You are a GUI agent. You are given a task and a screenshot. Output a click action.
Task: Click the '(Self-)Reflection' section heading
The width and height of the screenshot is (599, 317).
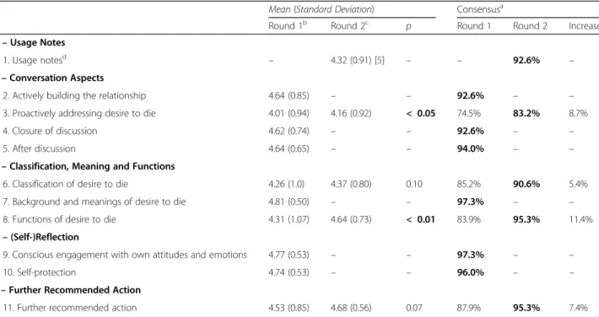[45, 237]
